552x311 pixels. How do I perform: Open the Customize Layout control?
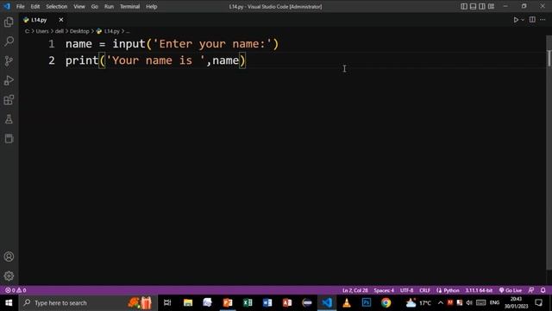491,6
